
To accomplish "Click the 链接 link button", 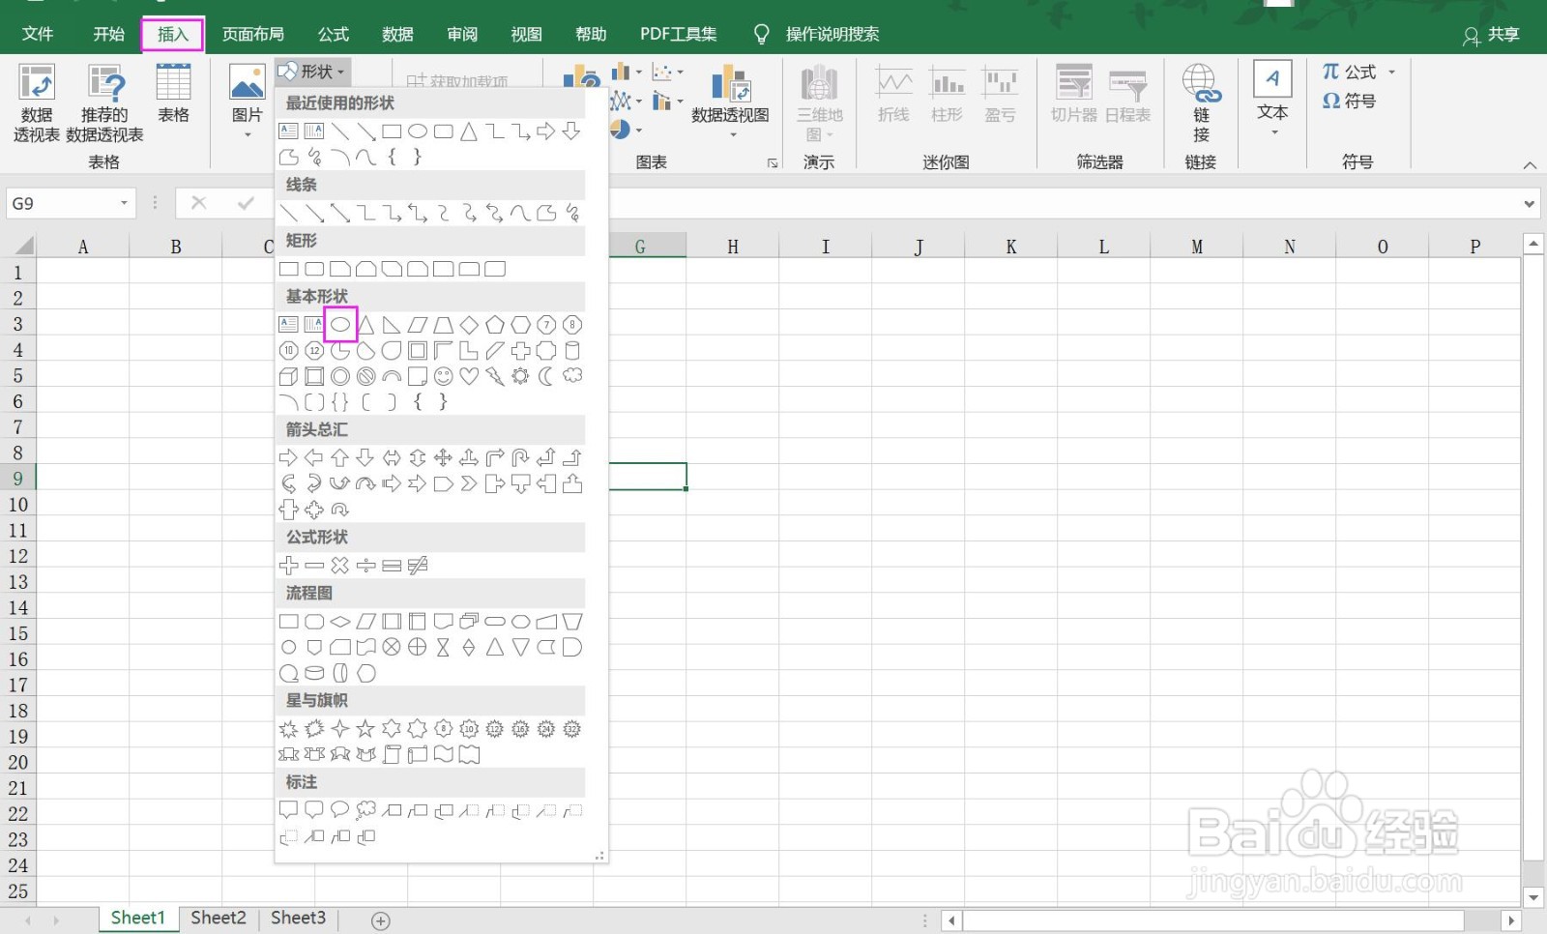I will point(1201,103).
